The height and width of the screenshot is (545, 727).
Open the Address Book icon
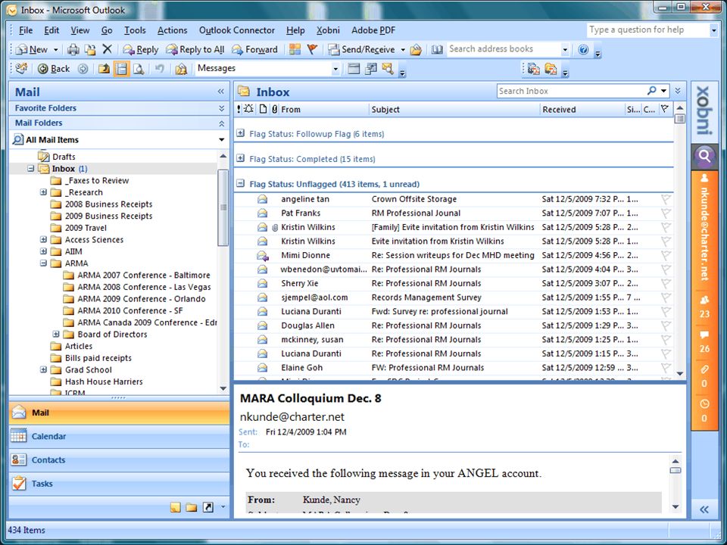point(437,50)
